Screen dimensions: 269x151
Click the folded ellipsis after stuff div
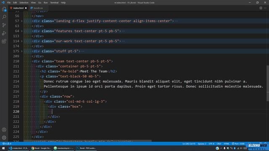pyautogui.click(x=83, y=51)
